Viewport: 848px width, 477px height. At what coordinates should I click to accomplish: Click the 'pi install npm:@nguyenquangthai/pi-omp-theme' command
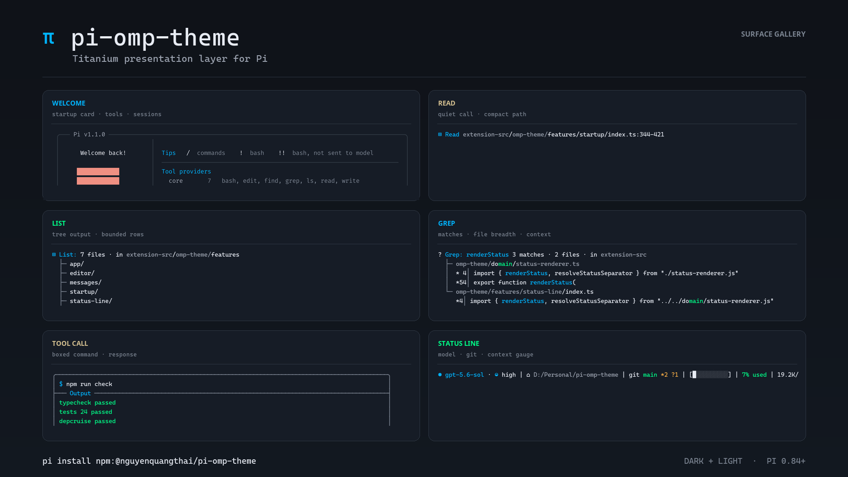point(149,461)
